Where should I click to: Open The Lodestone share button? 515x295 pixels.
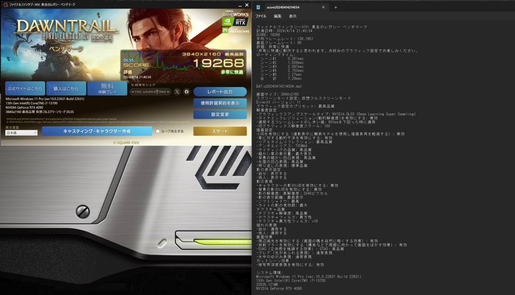click(x=151, y=92)
